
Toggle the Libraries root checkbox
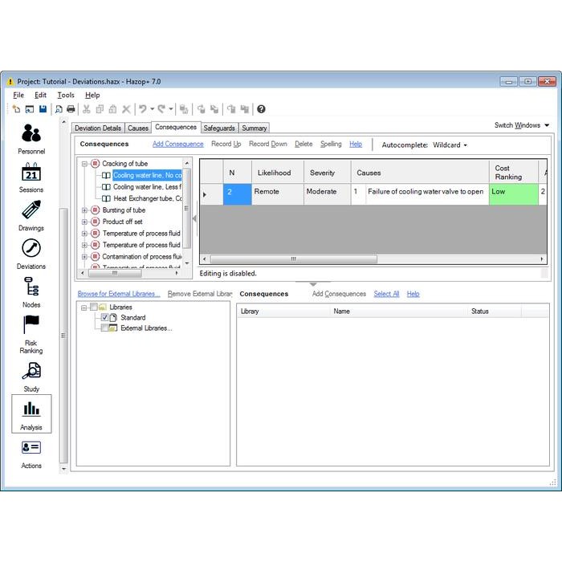pyautogui.click(x=94, y=307)
